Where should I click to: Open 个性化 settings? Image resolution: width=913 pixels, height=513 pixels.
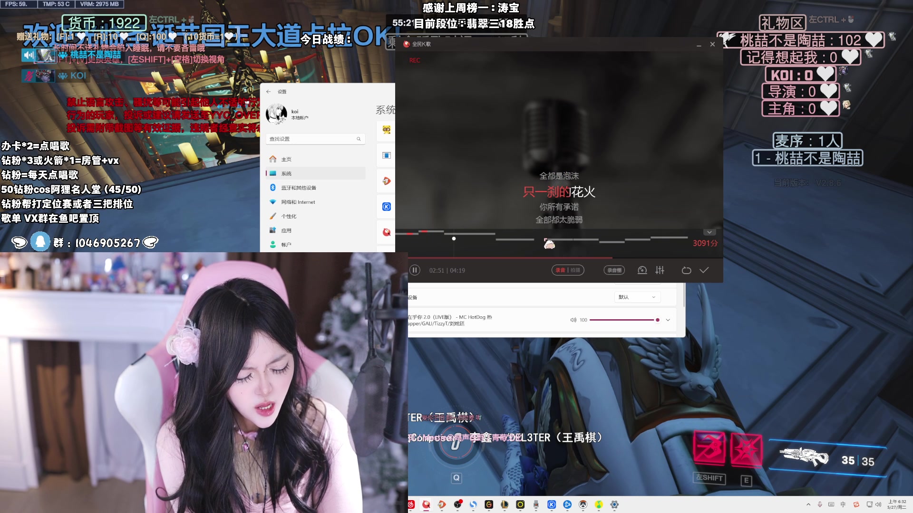click(x=315, y=217)
